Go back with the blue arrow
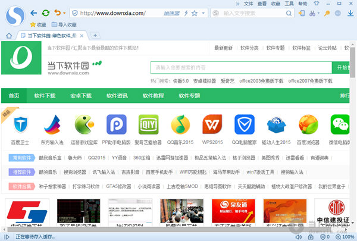The width and height of the screenshot is (357, 241). [x=34, y=13]
